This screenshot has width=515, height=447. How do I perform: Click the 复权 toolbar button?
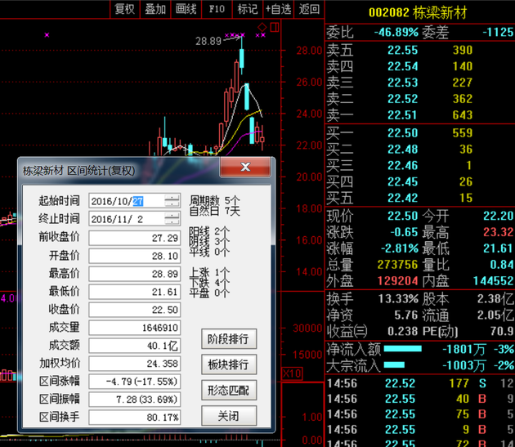[125, 9]
